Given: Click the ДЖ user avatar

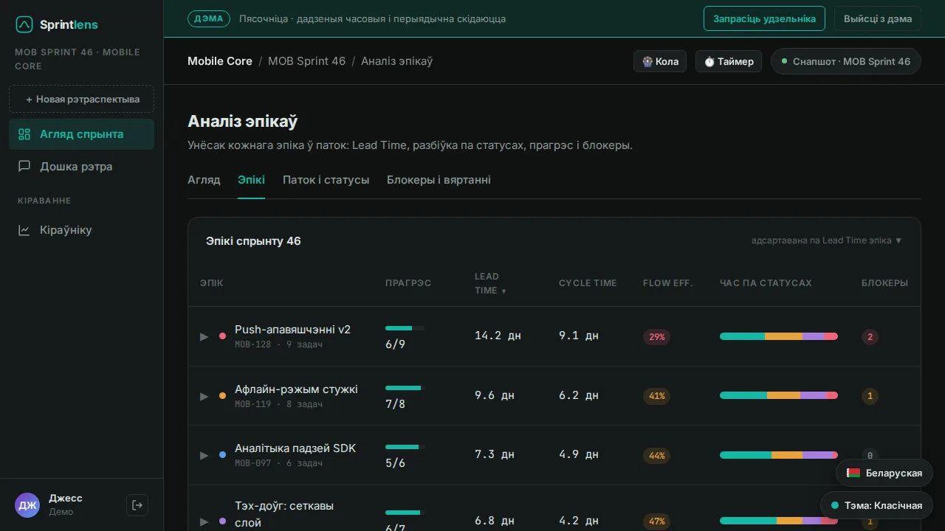Looking at the screenshot, I should 27,505.
